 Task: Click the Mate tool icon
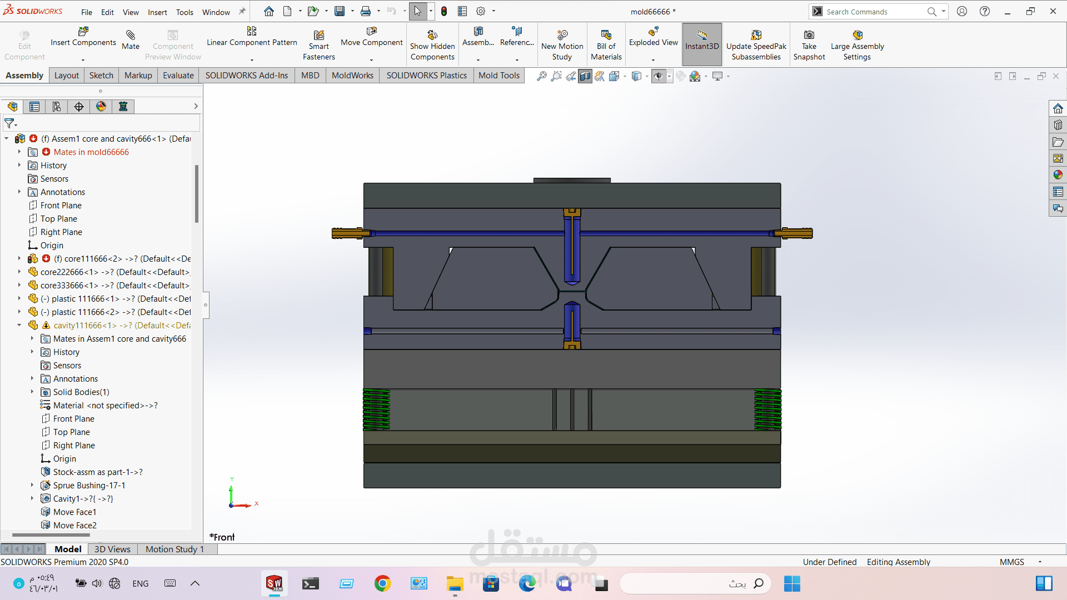point(131,36)
